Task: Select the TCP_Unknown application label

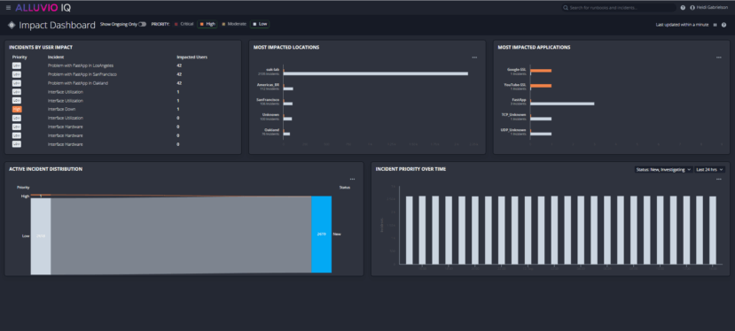Action: pos(514,115)
